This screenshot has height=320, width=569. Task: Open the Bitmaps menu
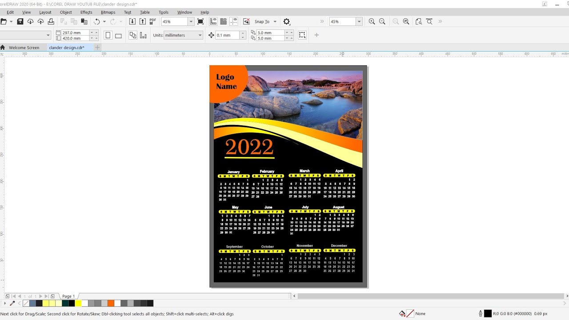point(108,12)
